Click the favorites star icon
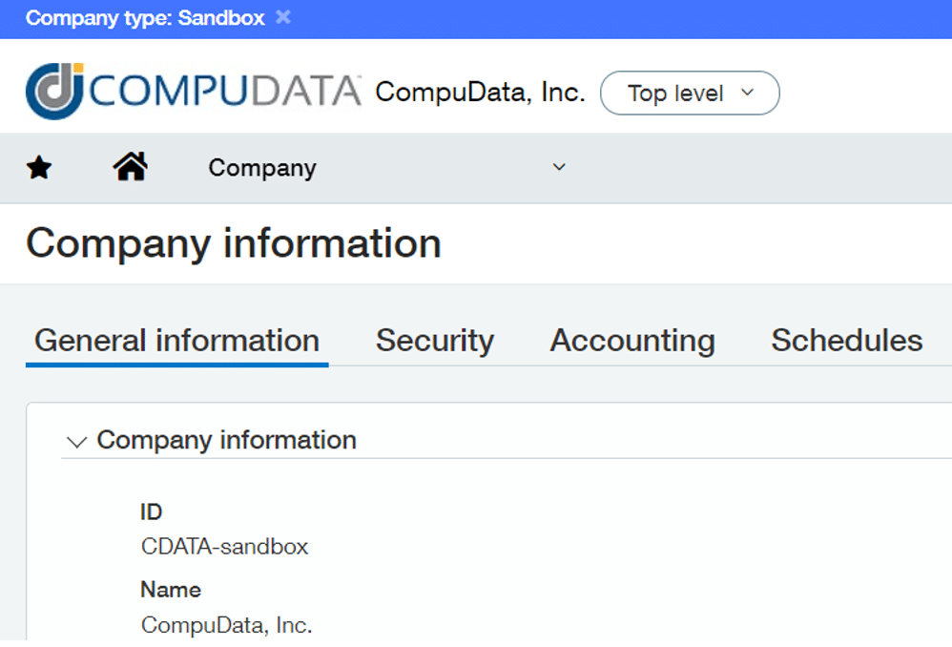952x647 pixels. coord(38,167)
